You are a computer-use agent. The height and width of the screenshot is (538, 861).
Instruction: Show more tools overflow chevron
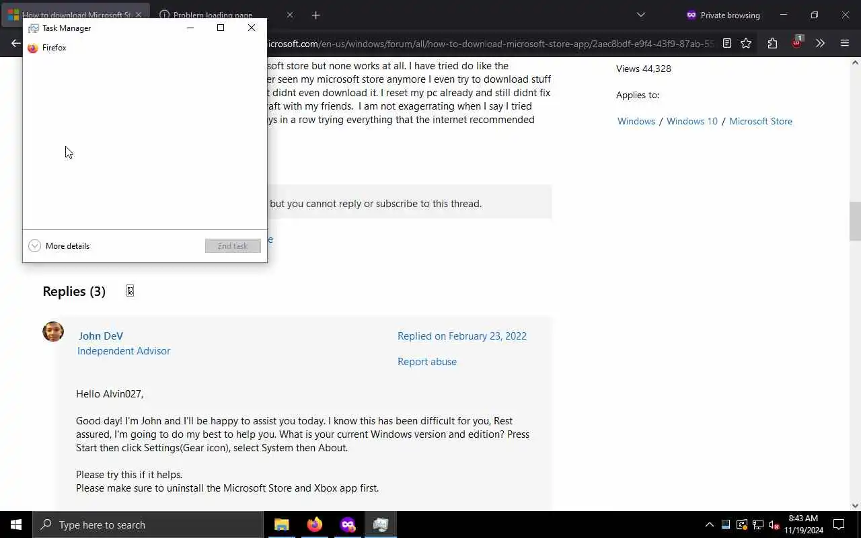click(x=820, y=44)
